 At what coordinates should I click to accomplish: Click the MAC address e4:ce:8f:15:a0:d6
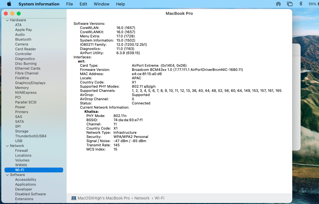pos(147,74)
